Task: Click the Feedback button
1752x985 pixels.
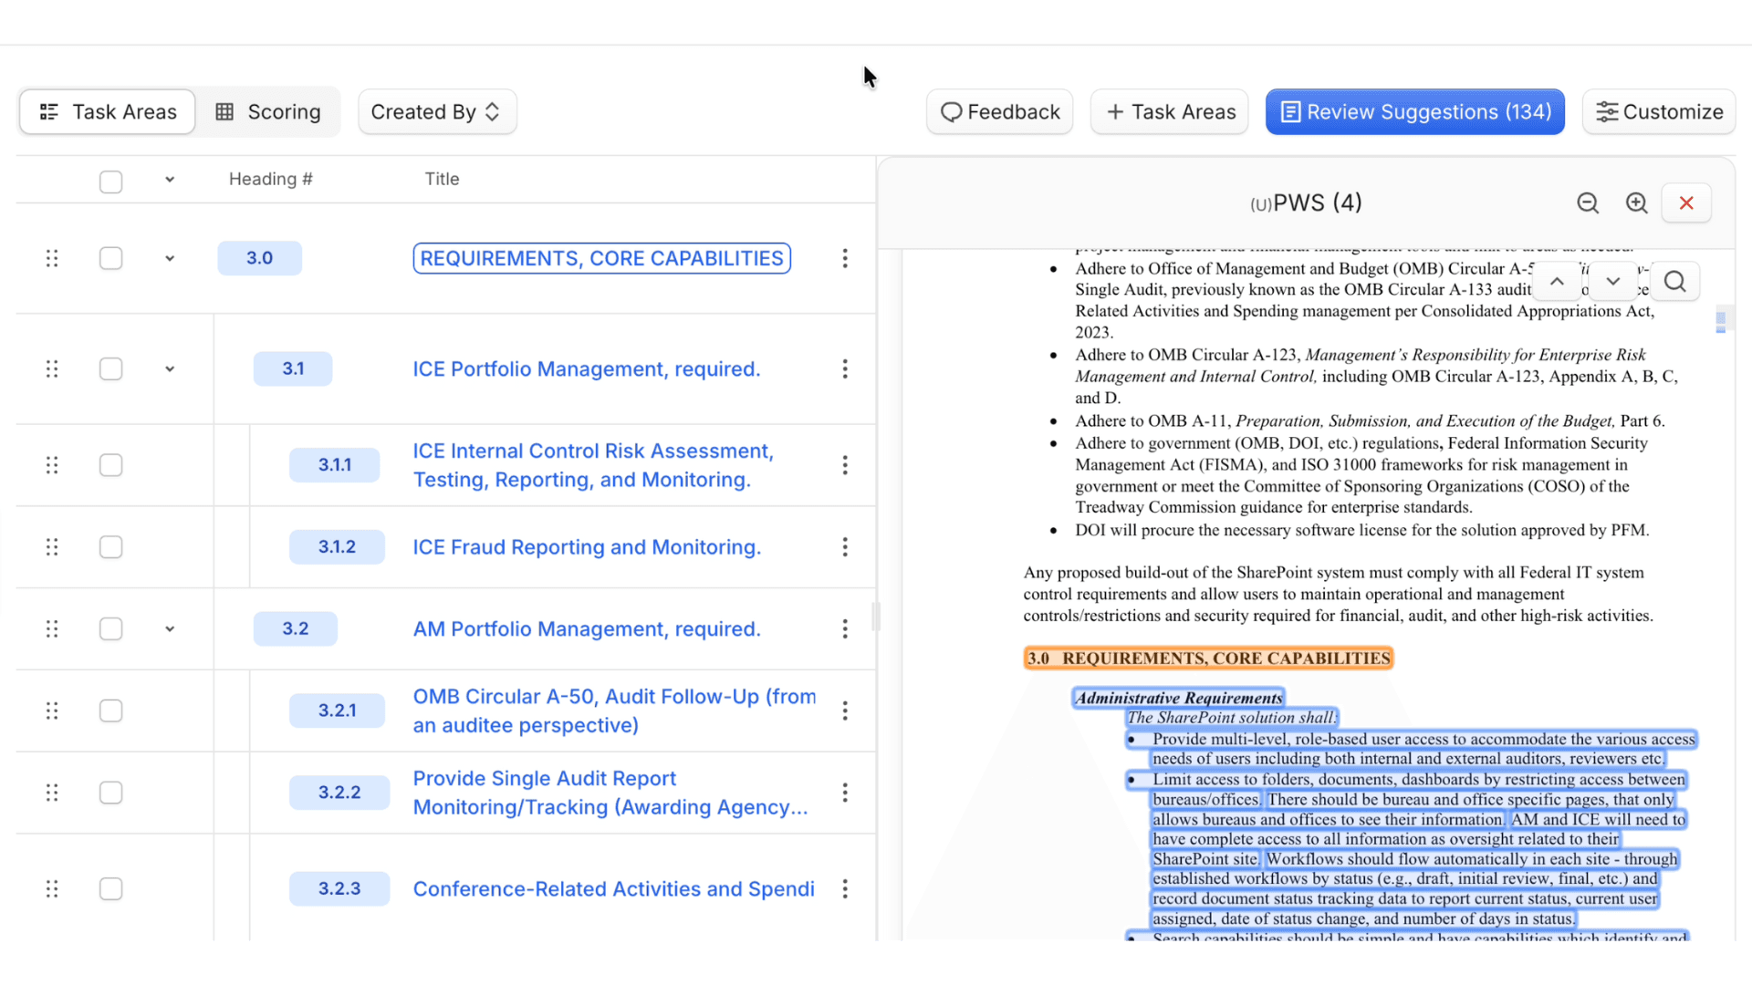Action: click(999, 111)
